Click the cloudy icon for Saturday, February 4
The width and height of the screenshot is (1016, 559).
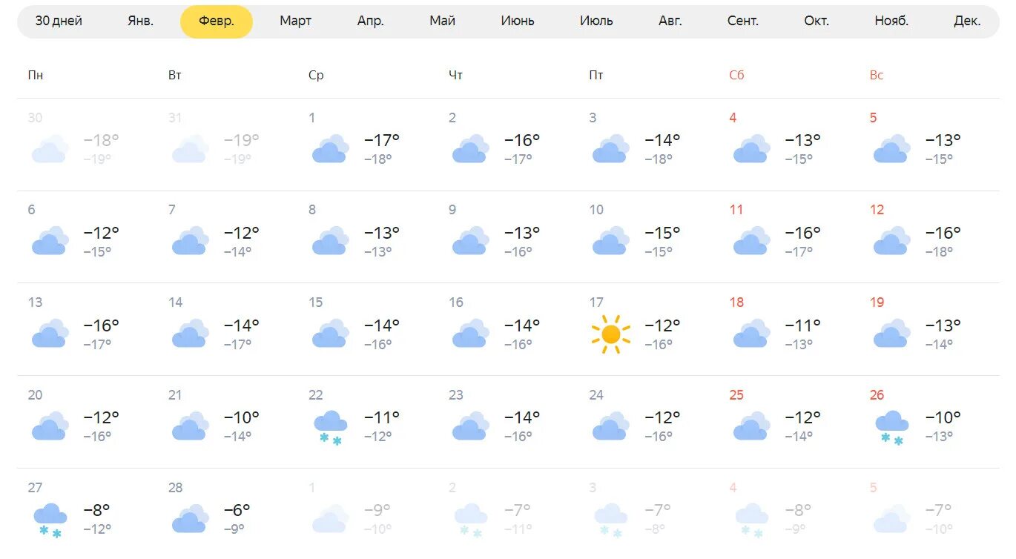751,148
